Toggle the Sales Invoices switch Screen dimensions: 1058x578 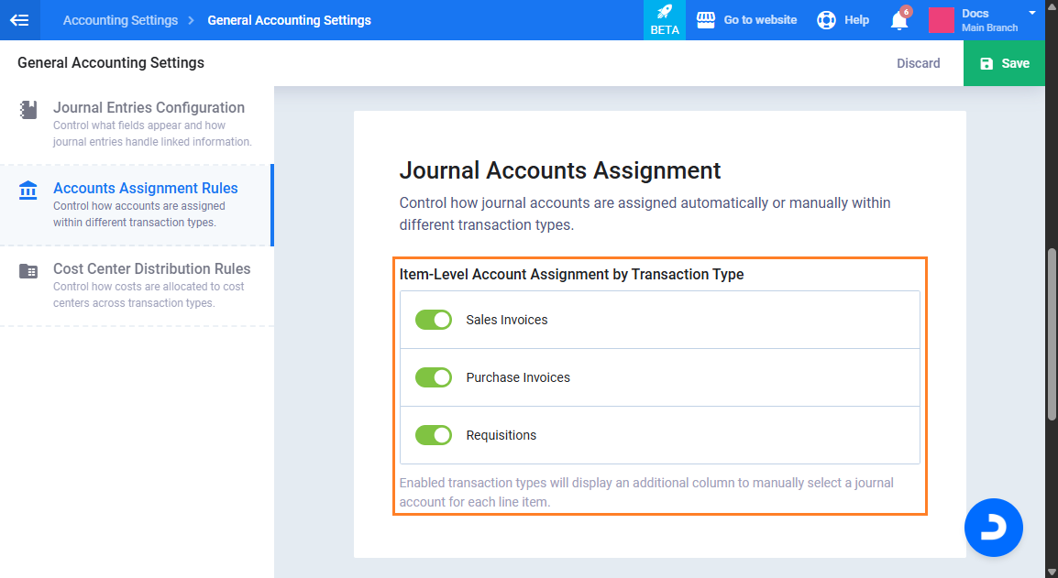pos(434,320)
